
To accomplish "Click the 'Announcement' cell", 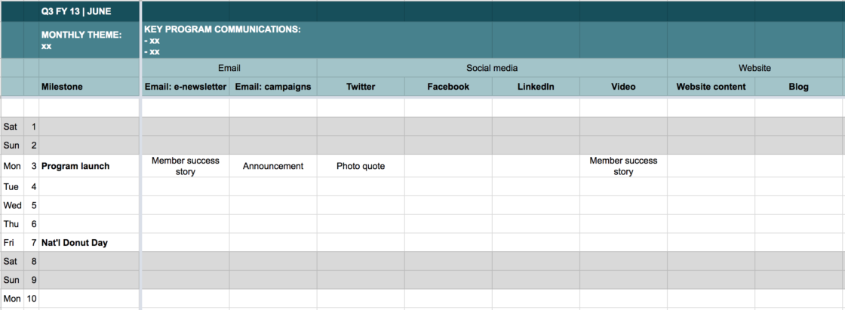I will click(x=273, y=166).
